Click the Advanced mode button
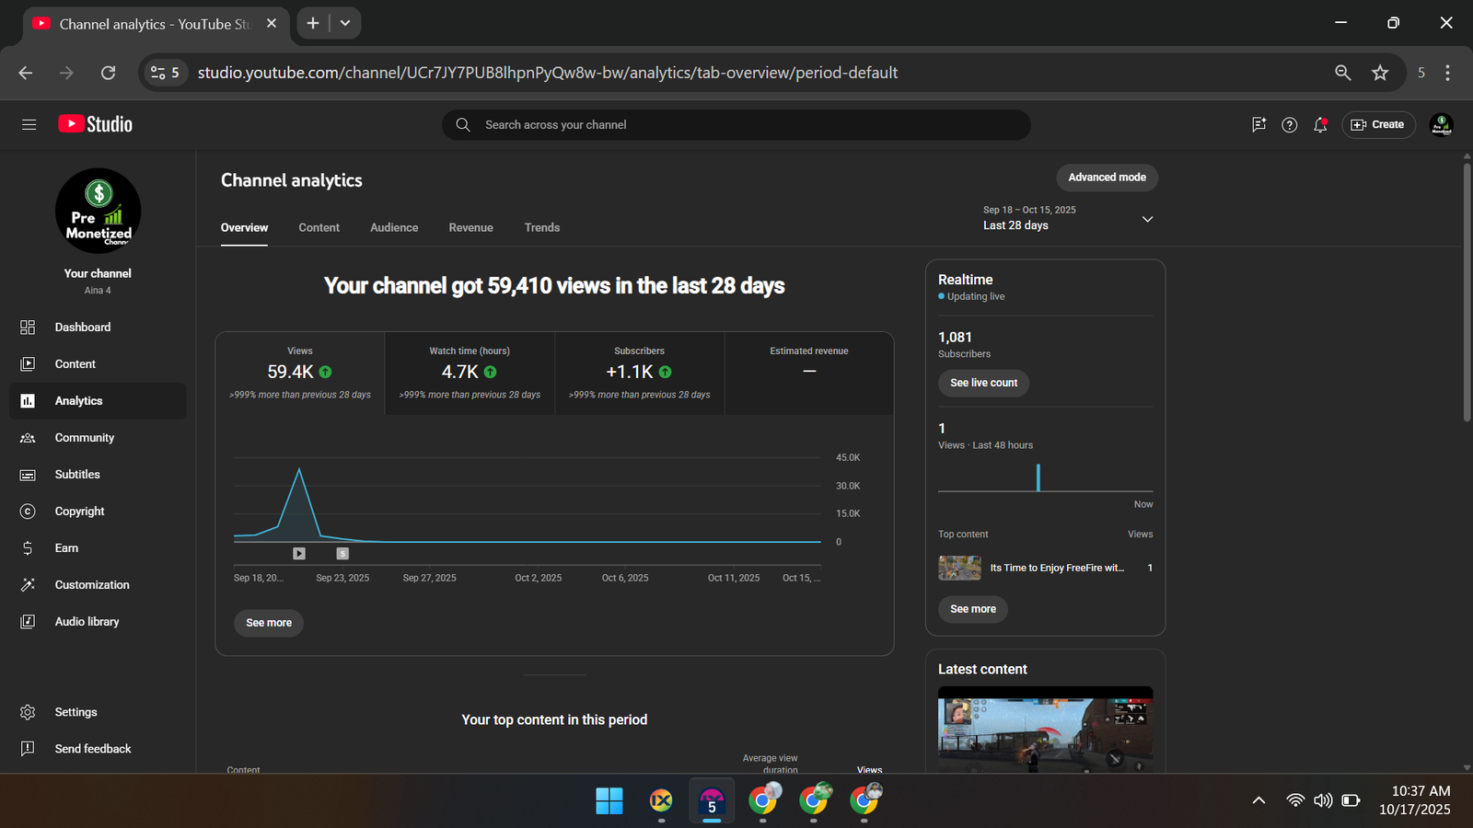The width and height of the screenshot is (1473, 828). pyautogui.click(x=1107, y=178)
